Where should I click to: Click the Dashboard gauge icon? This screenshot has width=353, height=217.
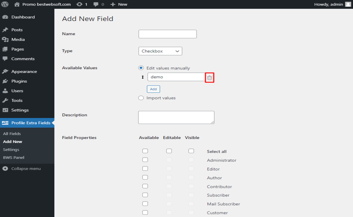point(5,17)
